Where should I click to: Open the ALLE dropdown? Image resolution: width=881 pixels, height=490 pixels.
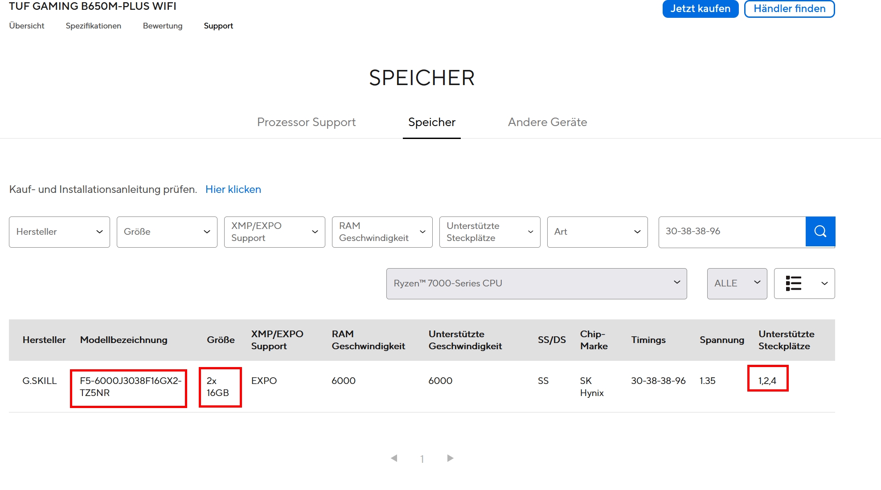coord(737,283)
